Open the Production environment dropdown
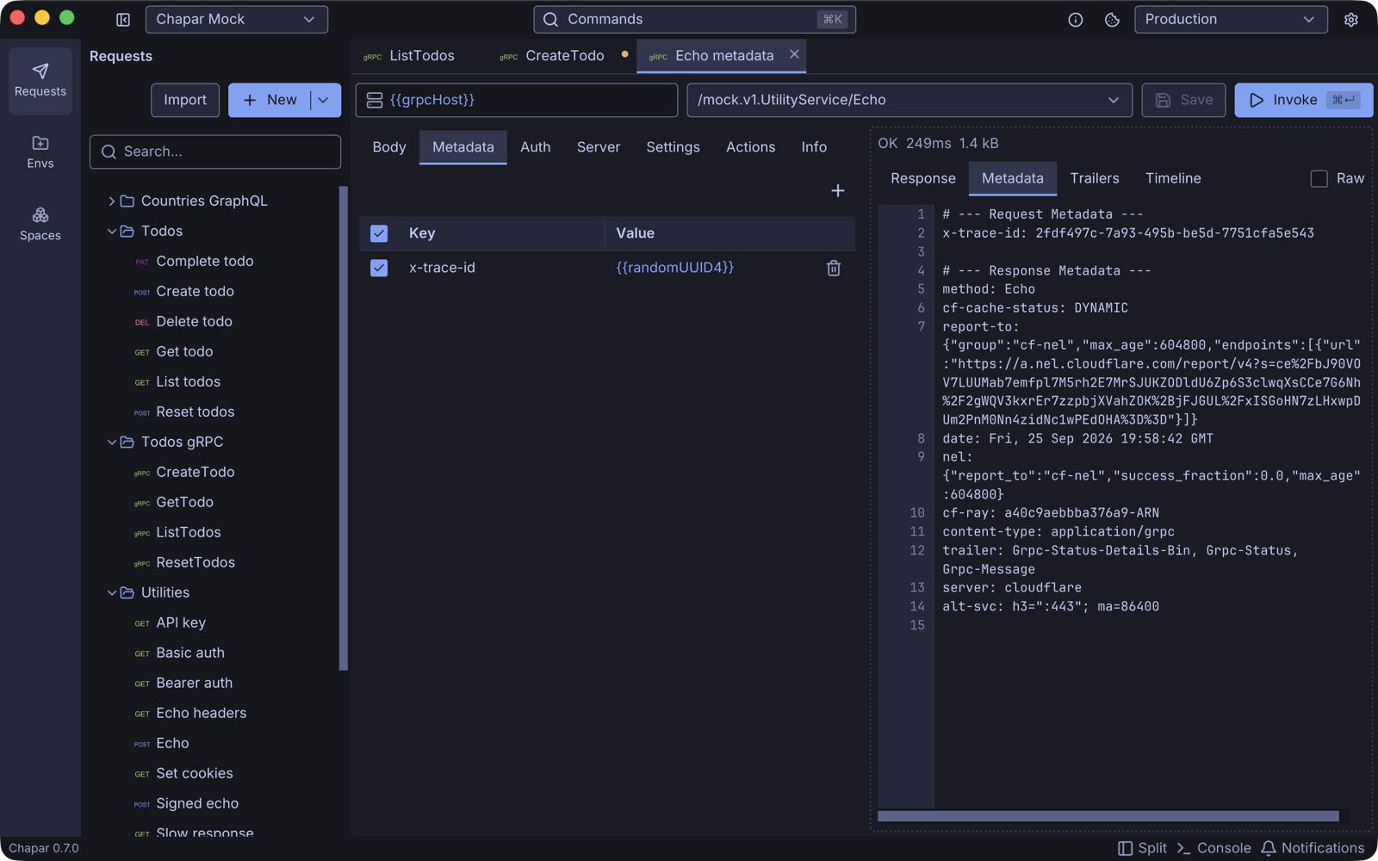Screen dimensions: 1378x861 tap(1231, 19)
